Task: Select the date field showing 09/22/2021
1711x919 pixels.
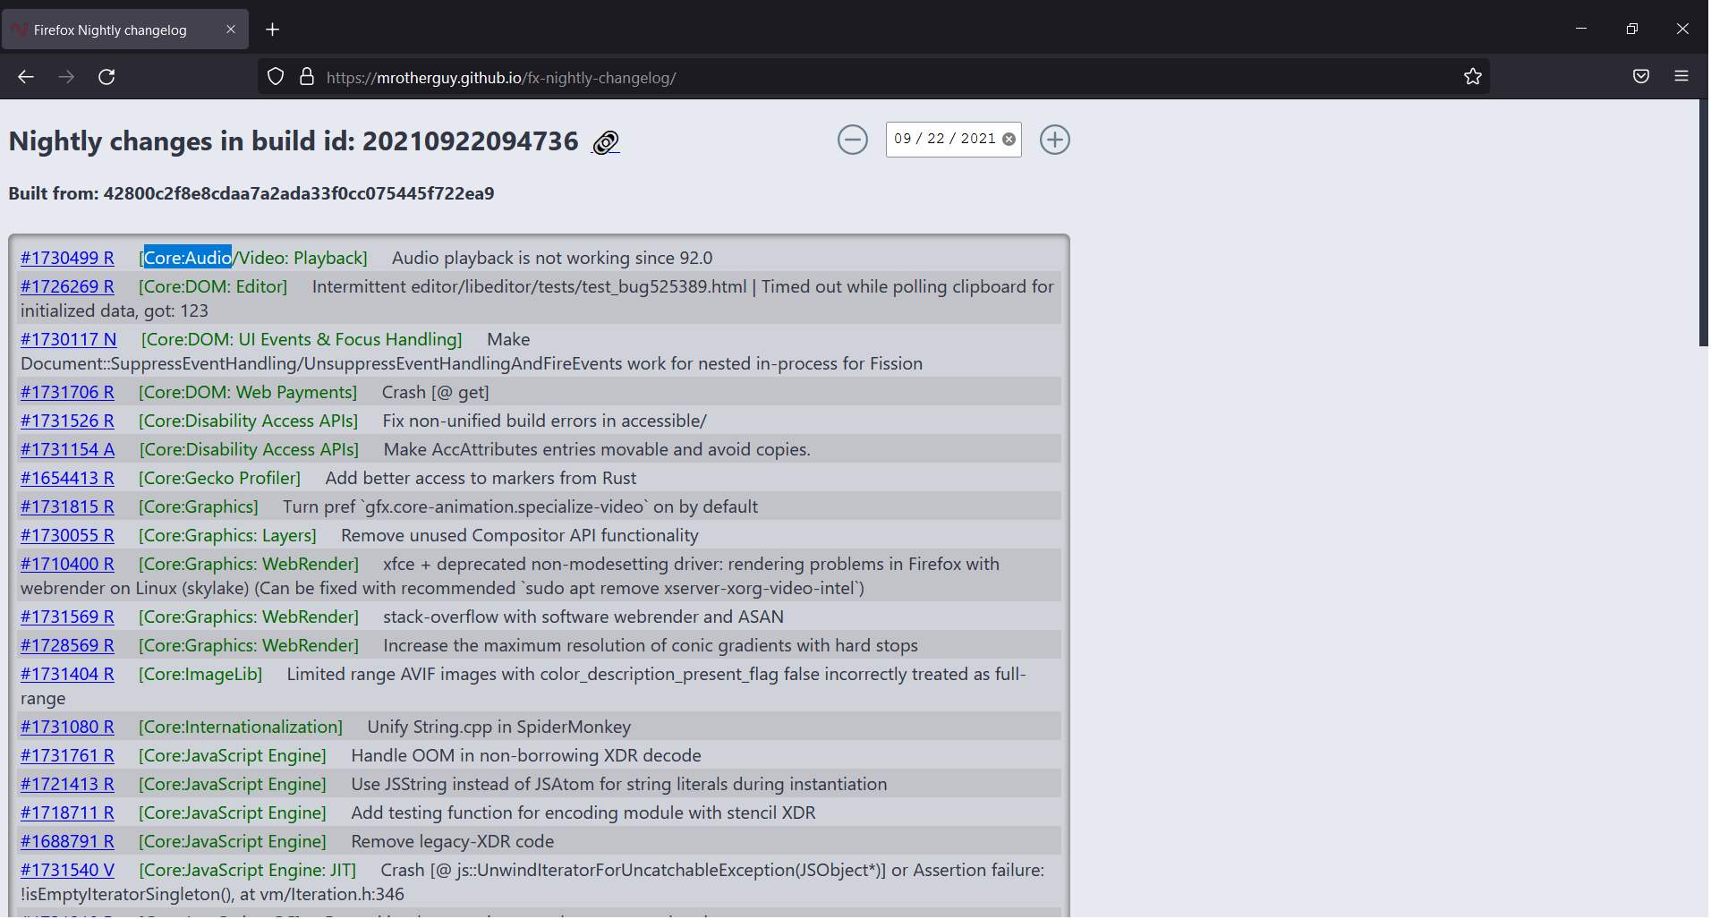Action: [944, 139]
